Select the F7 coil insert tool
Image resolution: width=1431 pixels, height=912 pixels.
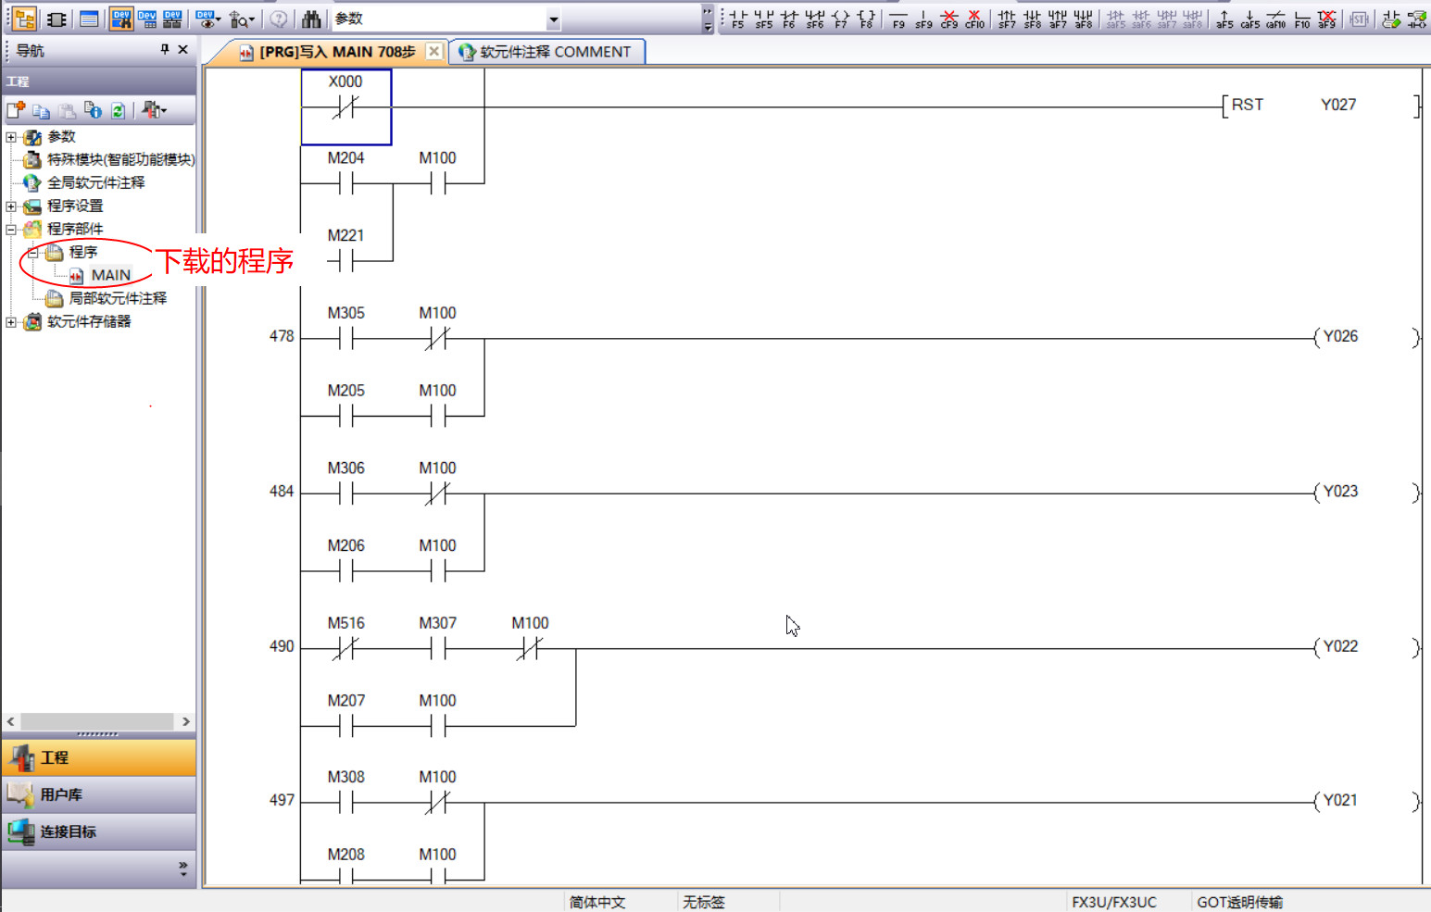[840, 19]
